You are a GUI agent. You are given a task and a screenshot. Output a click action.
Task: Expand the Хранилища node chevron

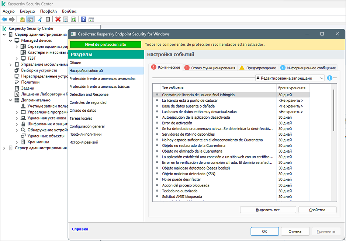[x=17, y=142]
